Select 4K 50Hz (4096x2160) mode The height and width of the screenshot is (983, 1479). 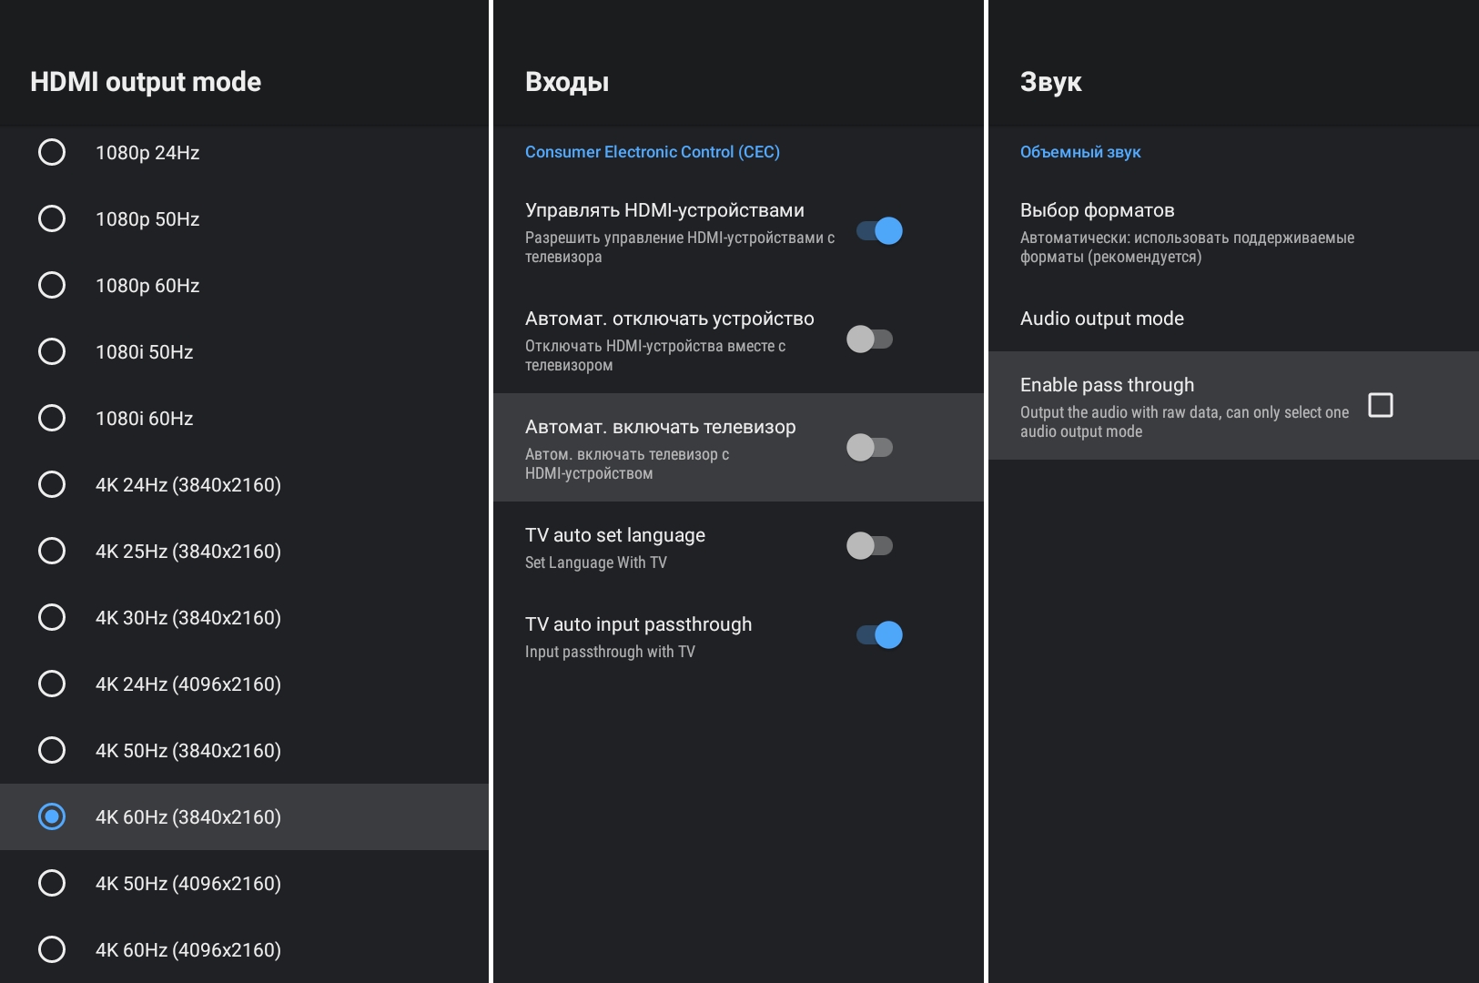click(x=52, y=883)
